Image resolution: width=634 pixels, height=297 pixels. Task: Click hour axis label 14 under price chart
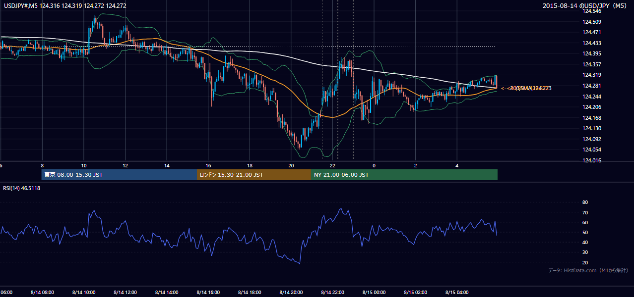(167, 166)
